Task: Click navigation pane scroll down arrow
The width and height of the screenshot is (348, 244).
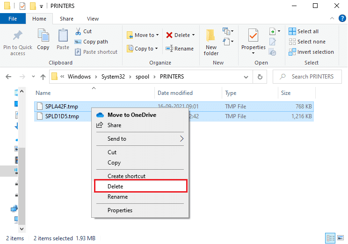Action: pyautogui.click(x=22, y=229)
